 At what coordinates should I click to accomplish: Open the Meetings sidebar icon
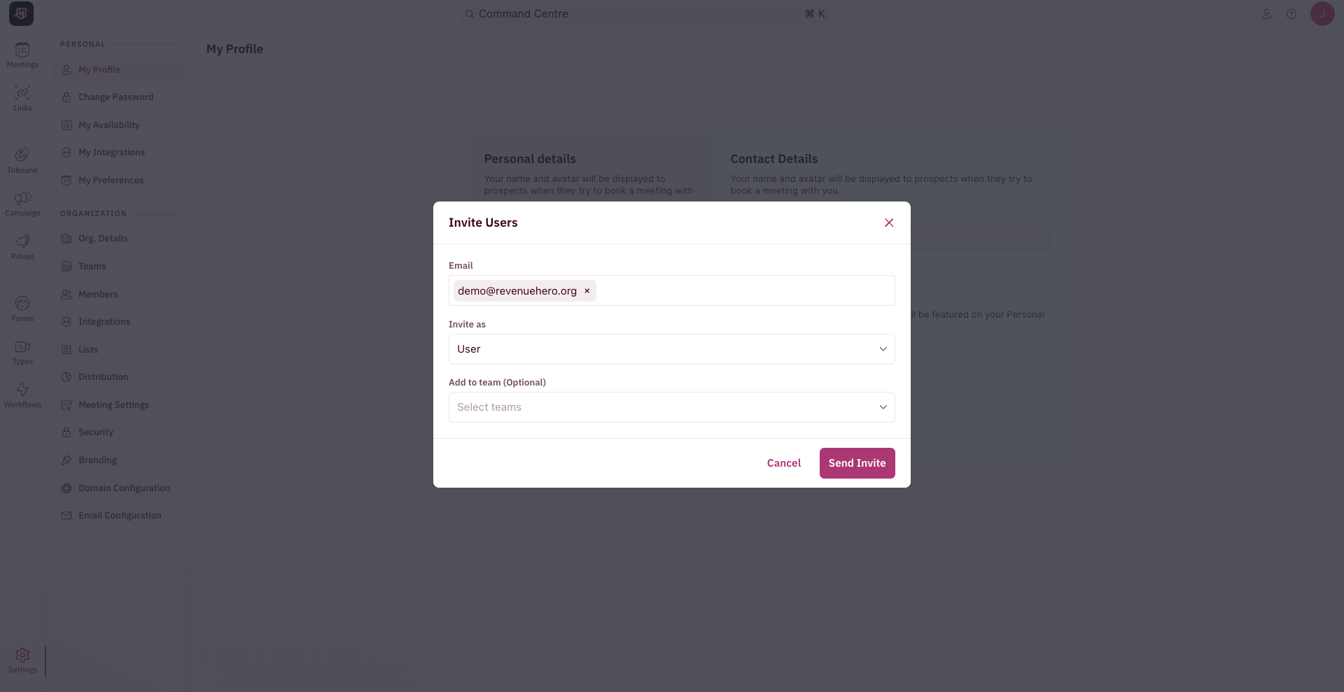[x=22, y=55]
